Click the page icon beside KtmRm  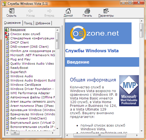coord(7,51)
